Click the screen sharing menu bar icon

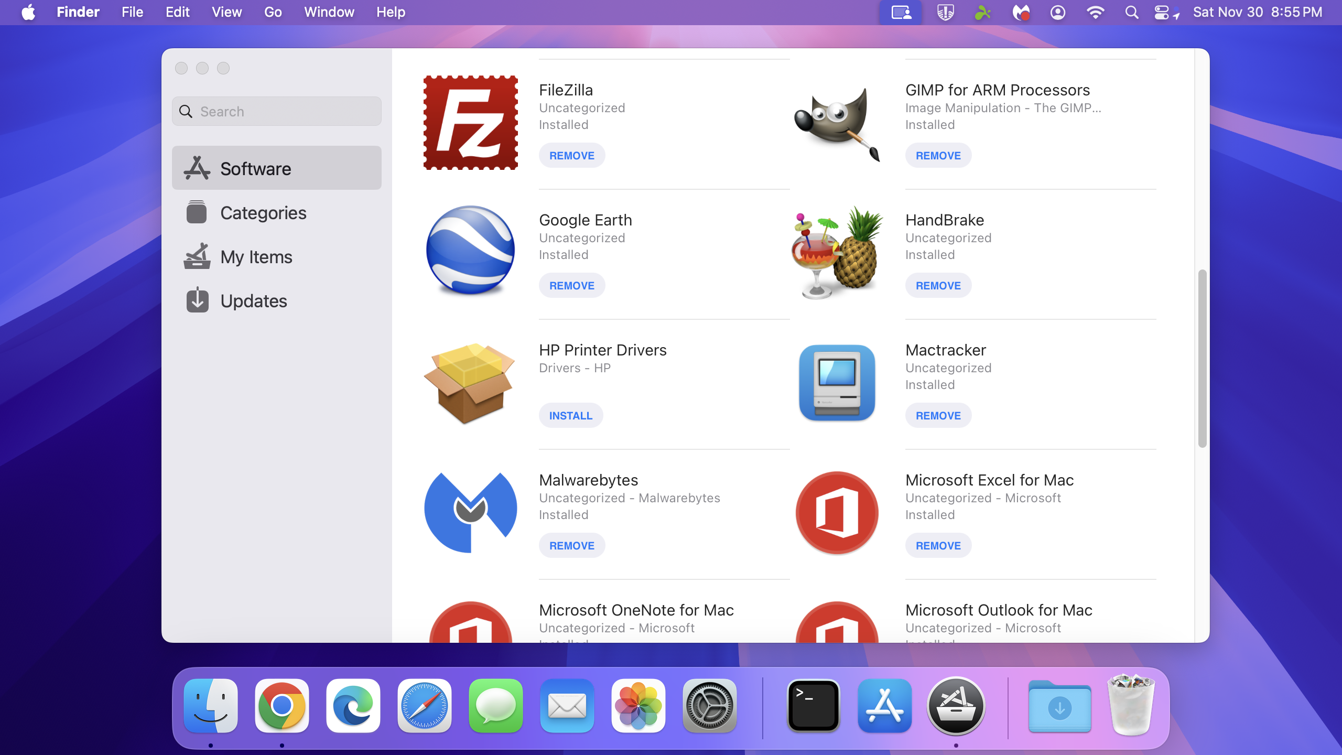901,12
